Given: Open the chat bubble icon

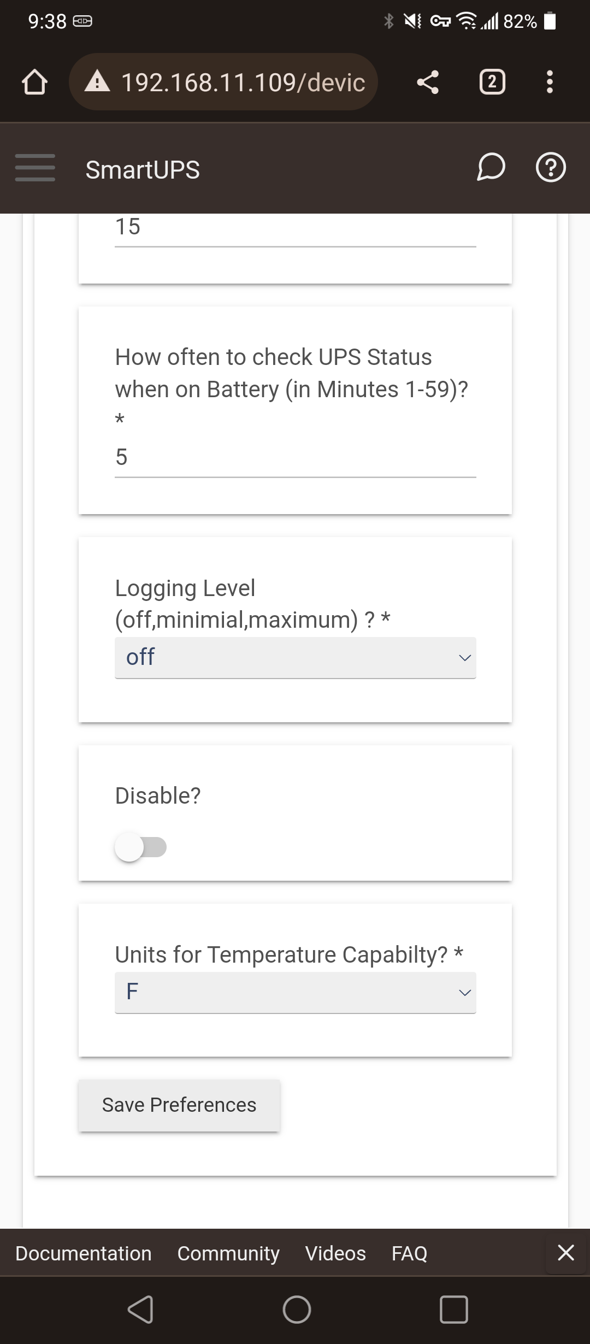Looking at the screenshot, I should (491, 168).
